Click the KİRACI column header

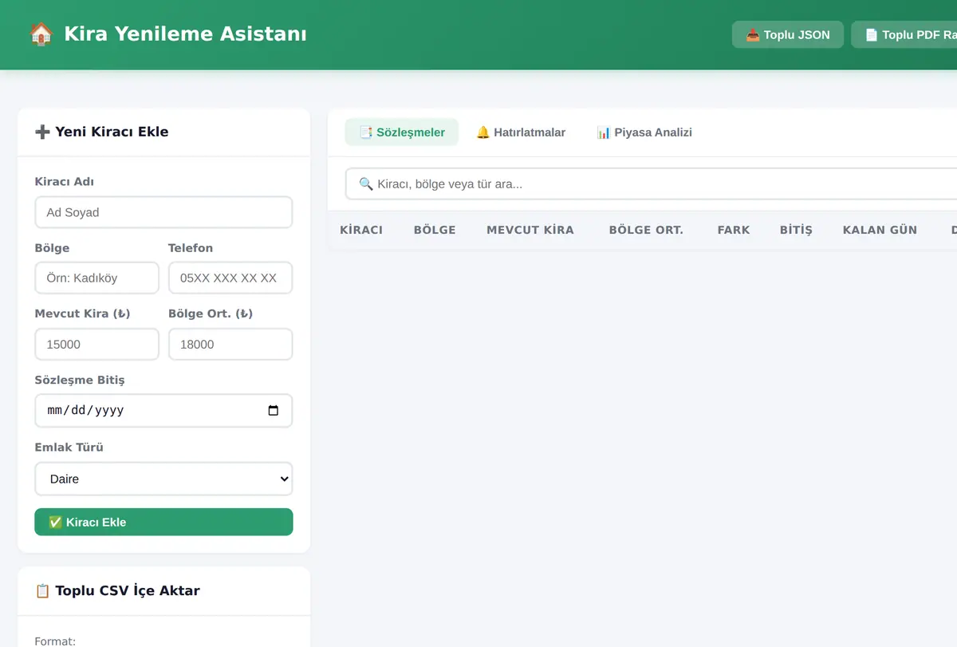pos(361,230)
